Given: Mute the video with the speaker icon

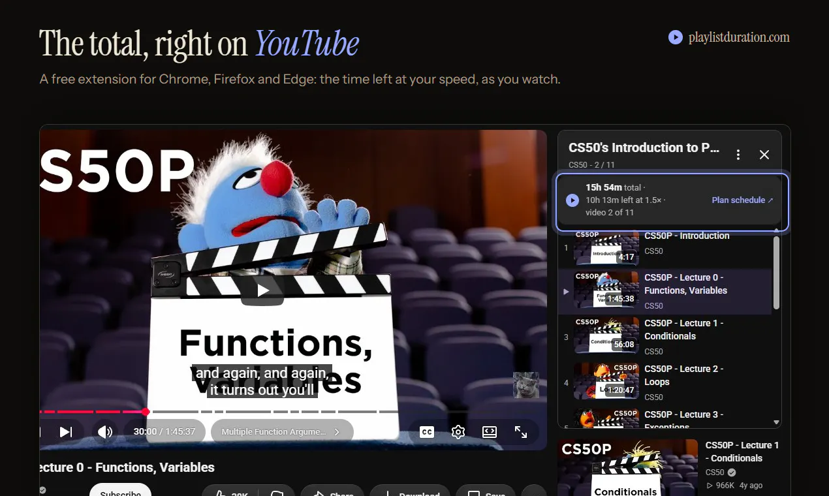Looking at the screenshot, I should pyautogui.click(x=104, y=432).
